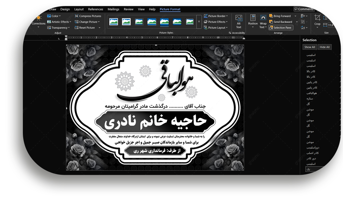Screen dimensions: 343x200
Task: Apply the first picture style thumbnail
Action: coord(113,22)
